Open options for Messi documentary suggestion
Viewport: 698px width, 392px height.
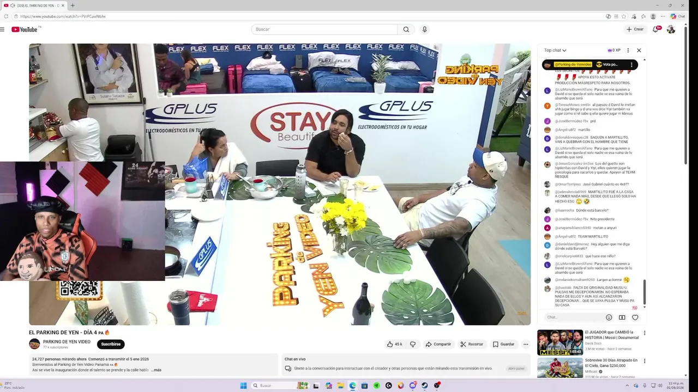click(645, 333)
